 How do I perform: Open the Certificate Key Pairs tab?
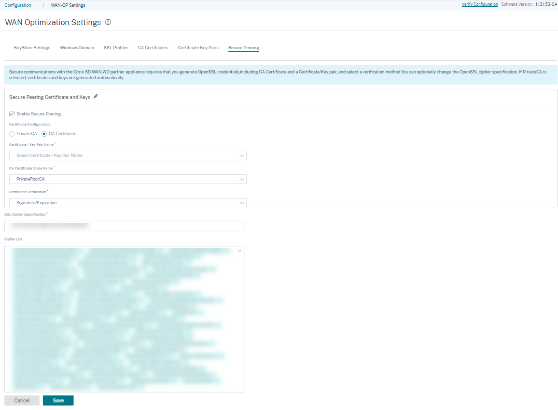[198, 48]
